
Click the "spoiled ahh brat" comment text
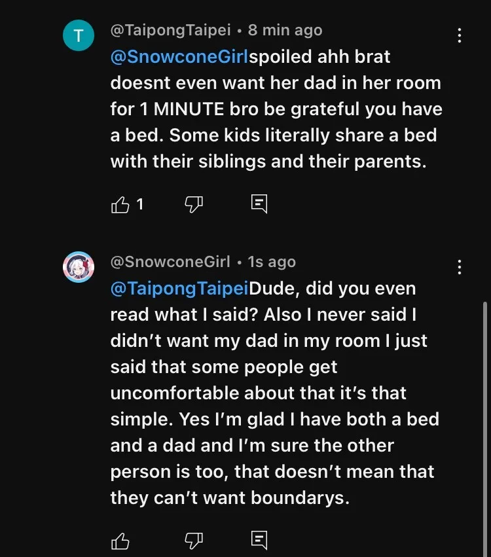click(x=275, y=109)
